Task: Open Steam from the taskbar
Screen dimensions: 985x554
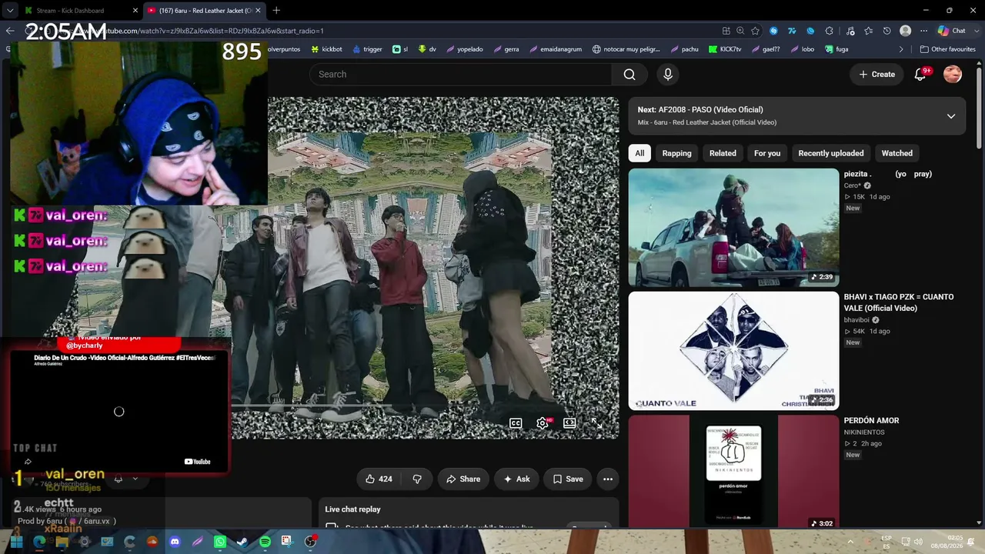Action: click(242, 542)
